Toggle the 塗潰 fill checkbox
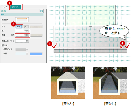 click(x=3, y=45)
